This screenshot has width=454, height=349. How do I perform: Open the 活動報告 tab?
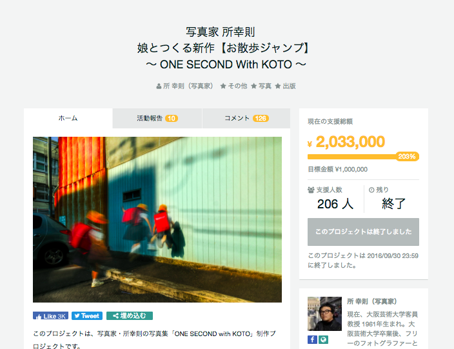coord(157,118)
